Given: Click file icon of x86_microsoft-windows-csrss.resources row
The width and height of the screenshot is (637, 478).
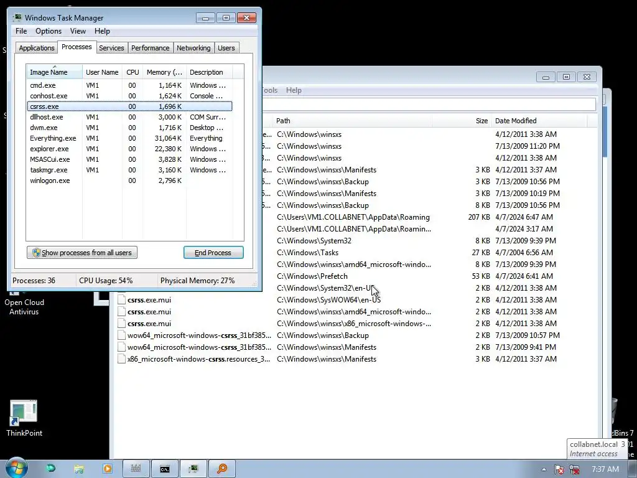Looking at the screenshot, I should pyautogui.click(x=121, y=359).
